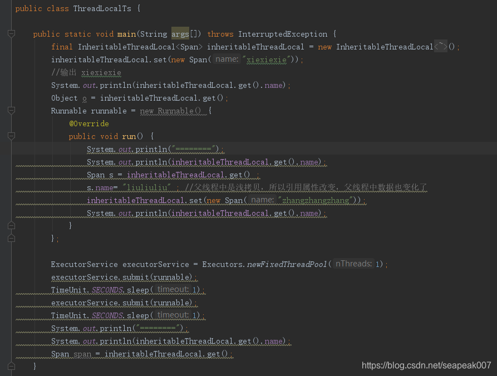Click the @Override annotation
Screen dimensions: 497x376
click(89, 123)
